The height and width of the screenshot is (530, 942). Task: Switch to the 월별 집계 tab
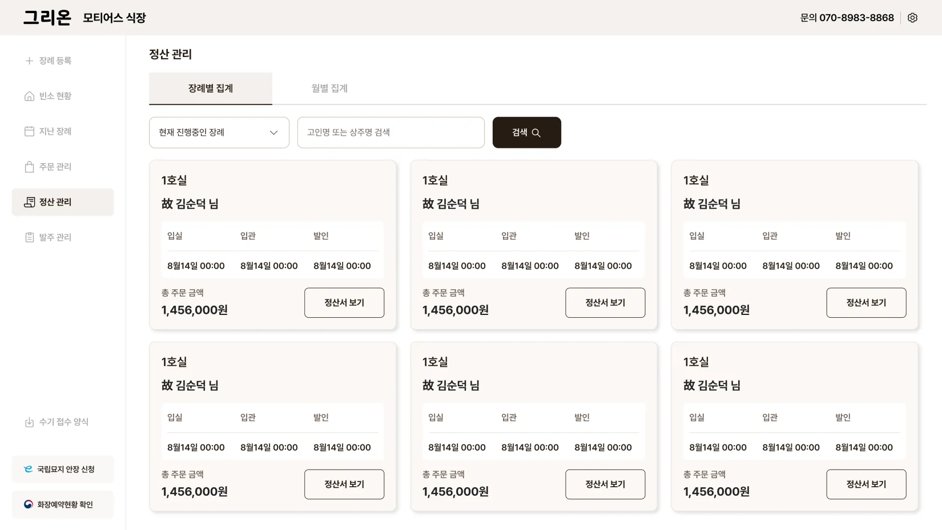329,88
